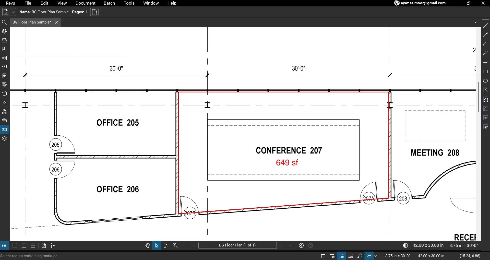Toggle Show Grid in status bar
490x260 pixels.
[x=323, y=256]
